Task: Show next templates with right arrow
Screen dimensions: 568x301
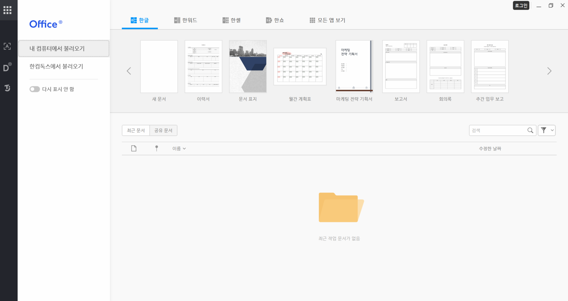Action: [x=549, y=71]
